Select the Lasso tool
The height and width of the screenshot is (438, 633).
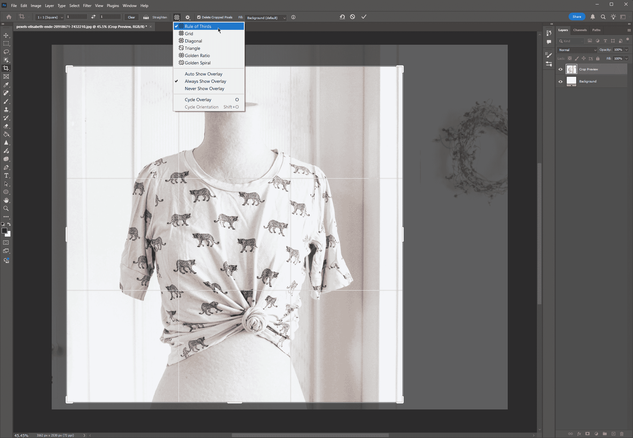[x=6, y=52]
